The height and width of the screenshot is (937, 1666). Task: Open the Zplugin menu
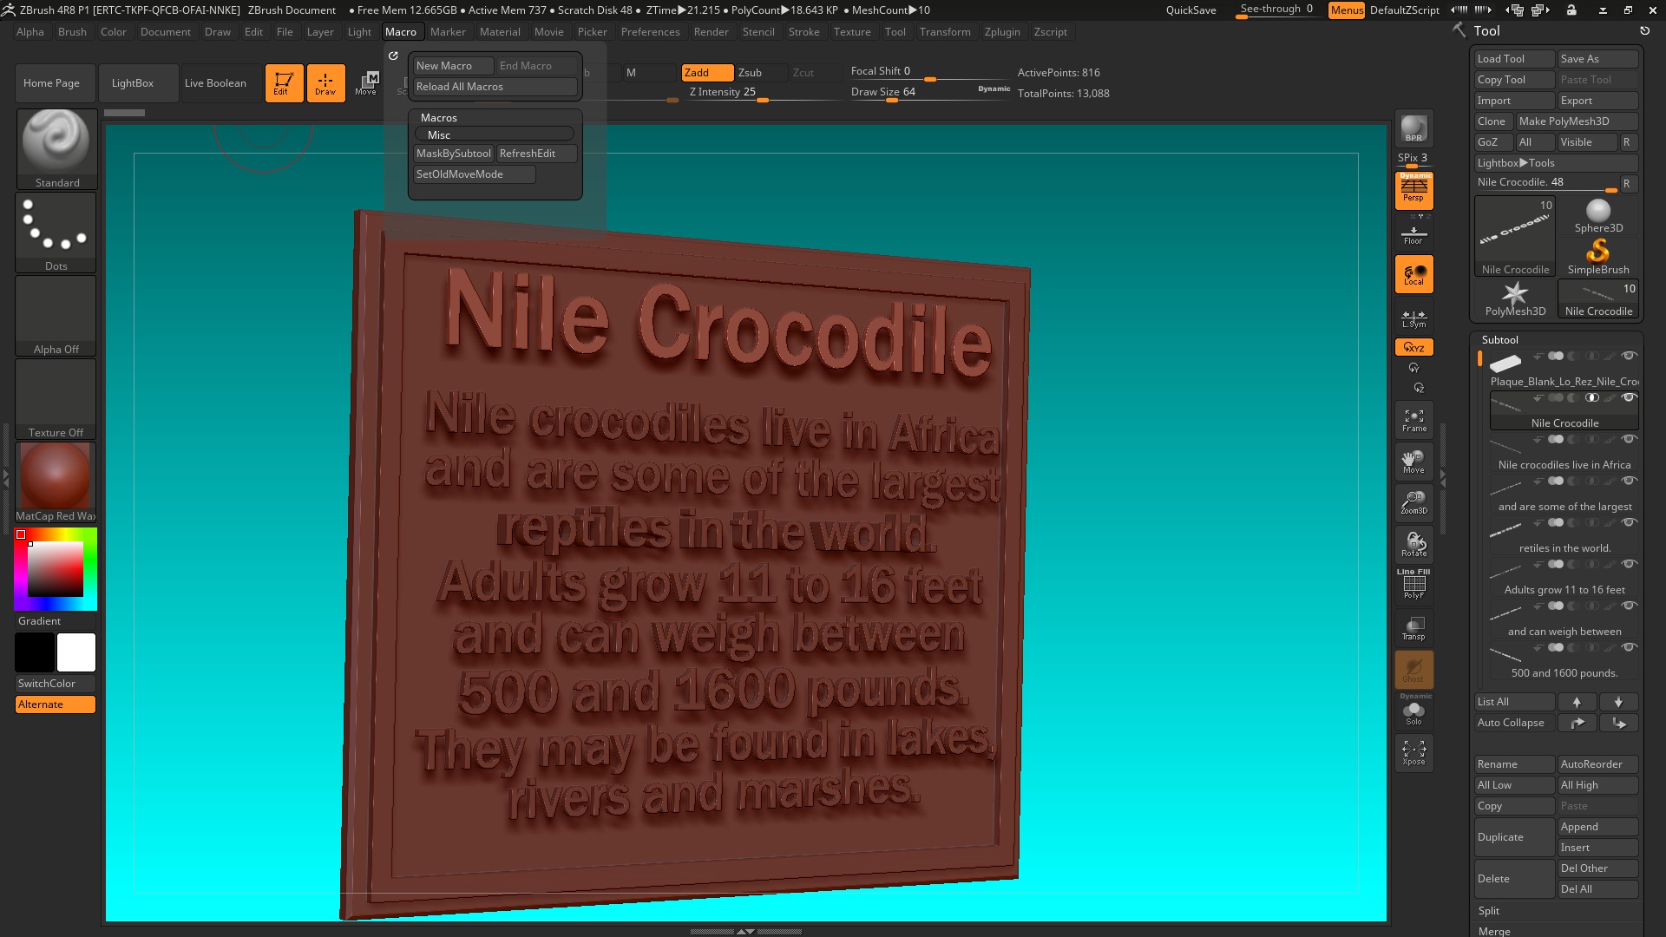click(x=1002, y=32)
